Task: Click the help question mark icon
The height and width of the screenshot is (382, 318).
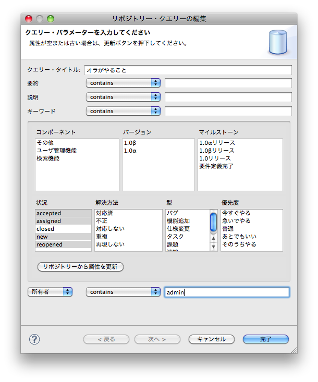Action: click(x=34, y=339)
